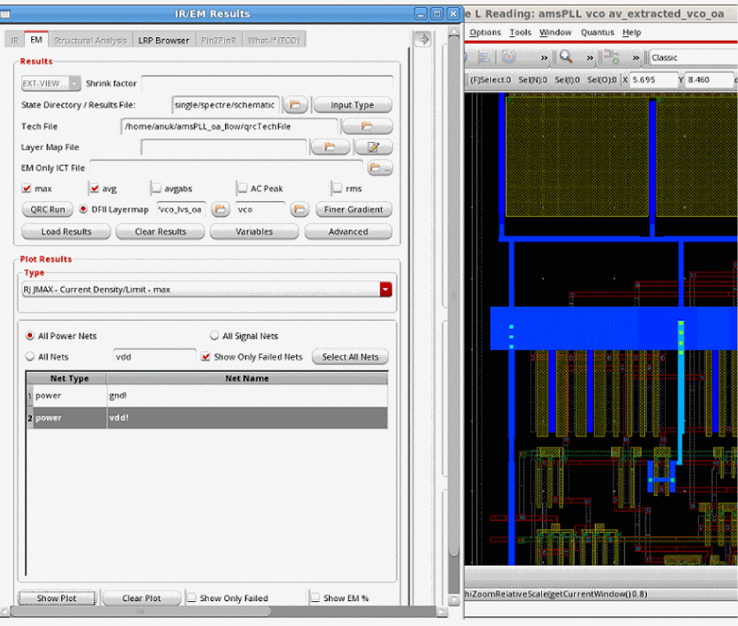The image size is (738, 626).
Task: Open the Tech File folder browser
Action: (x=366, y=127)
